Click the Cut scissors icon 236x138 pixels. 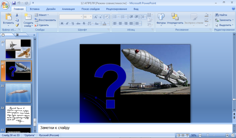(17, 15)
